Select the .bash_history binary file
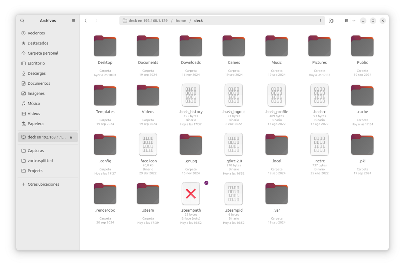The width and height of the screenshot is (405, 268). pyautogui.click(x=191, y=95)
